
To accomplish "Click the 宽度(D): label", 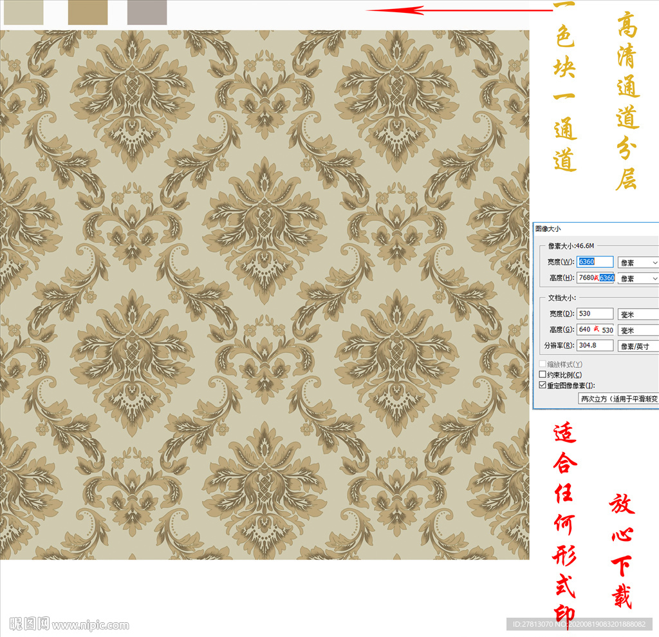I will (x=562, y=314).
